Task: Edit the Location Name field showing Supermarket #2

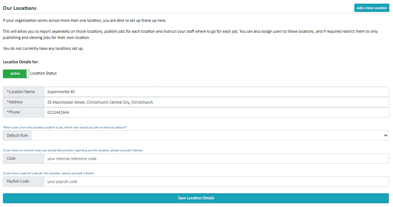Action: (x=216, y=92)
